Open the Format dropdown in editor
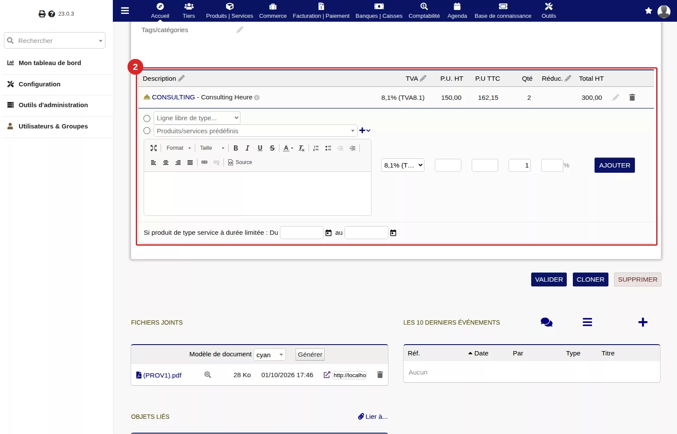Screen dimensions: 677x434 coord(178,148)
